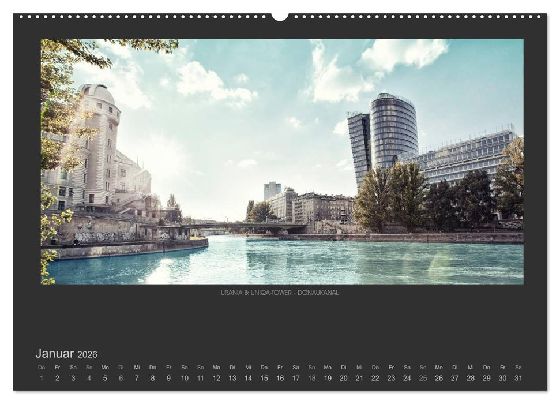Screen dimensions: 560x404
Task: Expand the Do column header
Action: point(43,366)
